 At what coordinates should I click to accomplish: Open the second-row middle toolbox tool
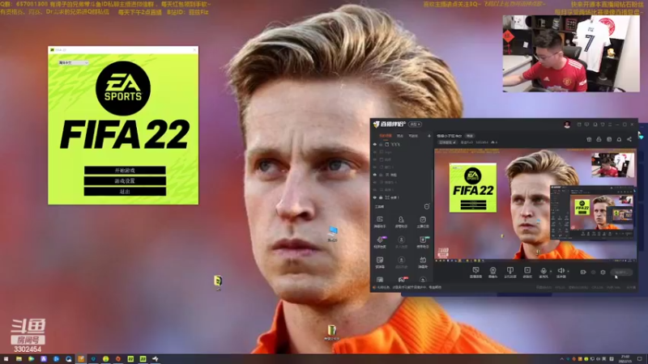tap(401, 242)
